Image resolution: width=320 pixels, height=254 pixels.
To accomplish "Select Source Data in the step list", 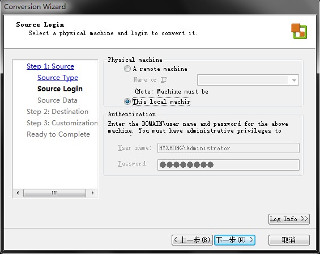I will tap(57, 100).
